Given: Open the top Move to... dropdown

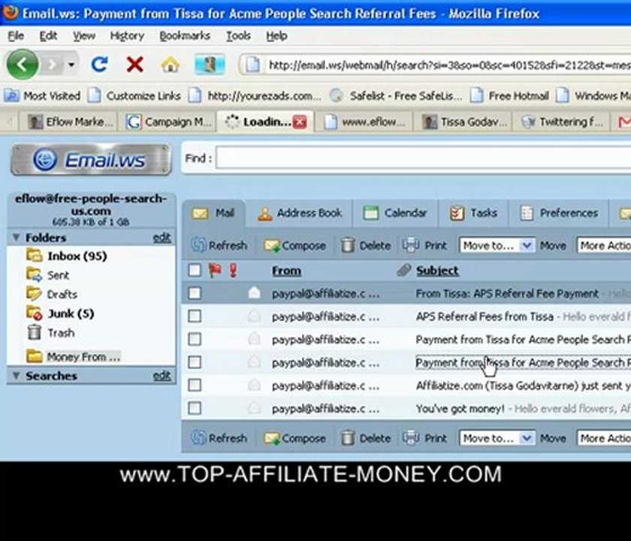Looking at the screenshot, I should click(x=497, y=245).
